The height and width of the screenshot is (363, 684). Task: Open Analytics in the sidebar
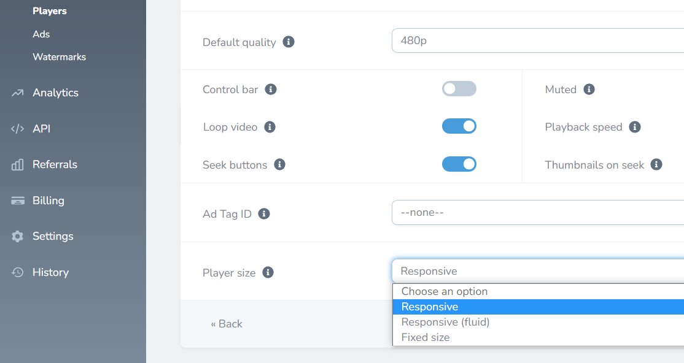[x=55, y=93]
